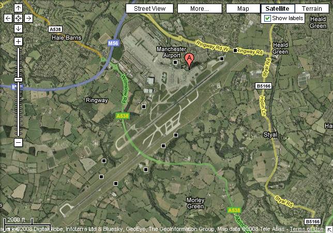This screenshot has width=333, height=233.
Task: Zoom in with the plus icon
Action: (x=18, y=41)
